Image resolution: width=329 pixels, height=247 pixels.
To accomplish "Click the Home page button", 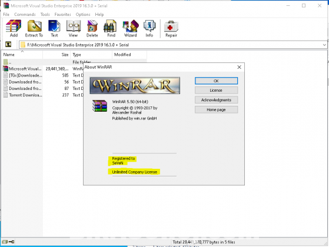I will 216,109.
